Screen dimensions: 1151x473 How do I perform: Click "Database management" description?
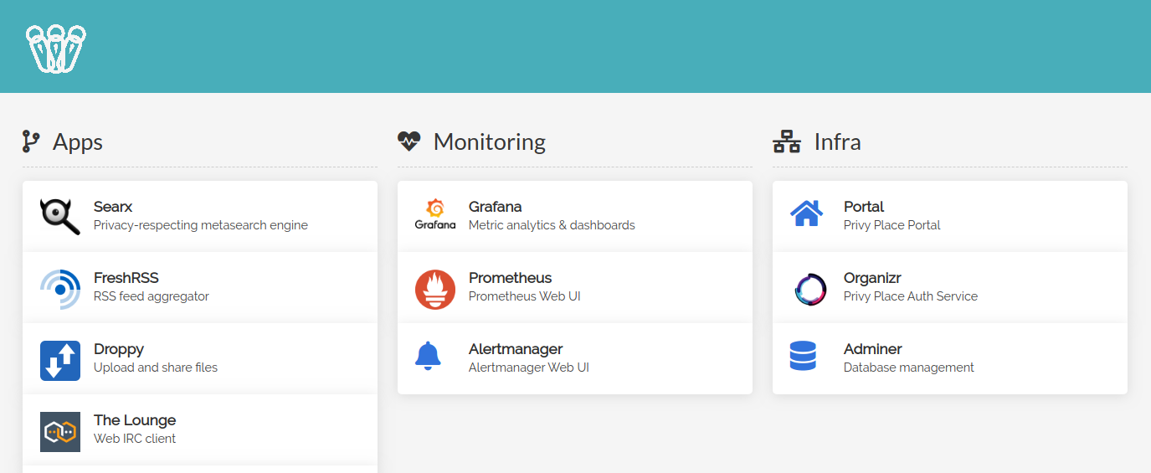[909, 368]
